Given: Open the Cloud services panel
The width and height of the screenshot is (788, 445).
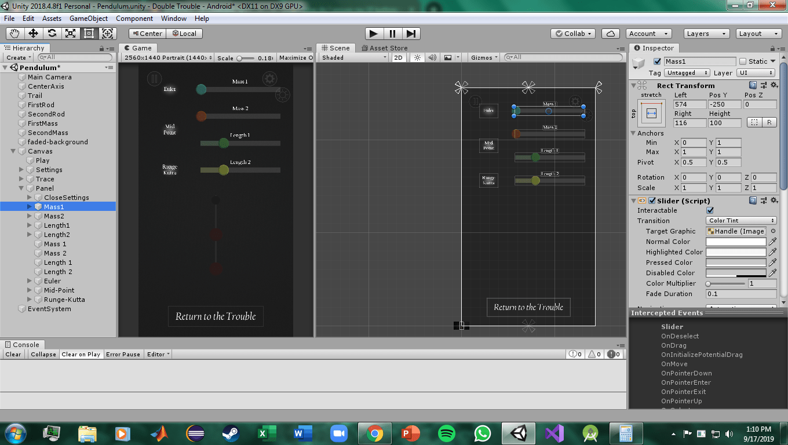Looking at the screenshot, I should coord(611,34).
